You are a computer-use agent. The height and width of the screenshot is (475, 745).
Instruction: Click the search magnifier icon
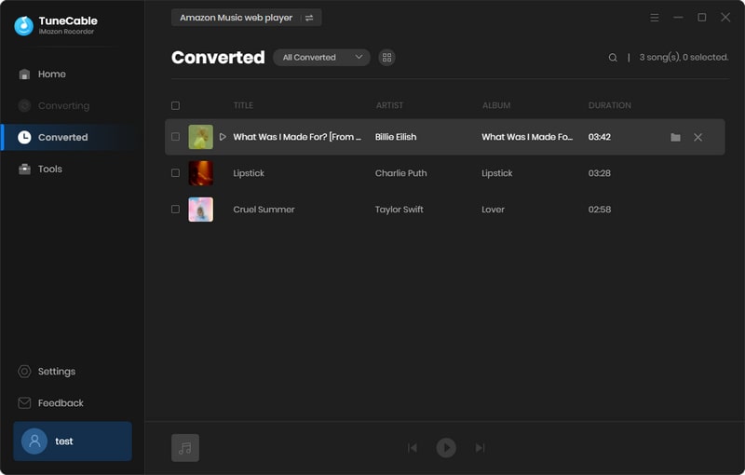(x=613, y=58)
